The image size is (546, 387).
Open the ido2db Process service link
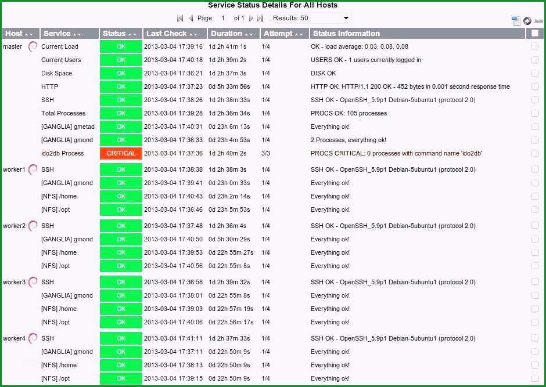tap(62, 153)
